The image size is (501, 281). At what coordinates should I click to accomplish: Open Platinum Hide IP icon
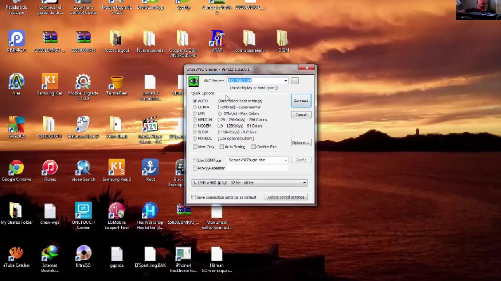(x=83, y=127)
